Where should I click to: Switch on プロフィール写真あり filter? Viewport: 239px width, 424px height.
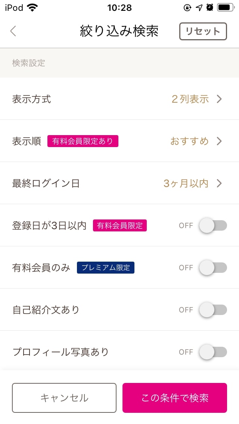pyautogui.click(x=214, y=352)
